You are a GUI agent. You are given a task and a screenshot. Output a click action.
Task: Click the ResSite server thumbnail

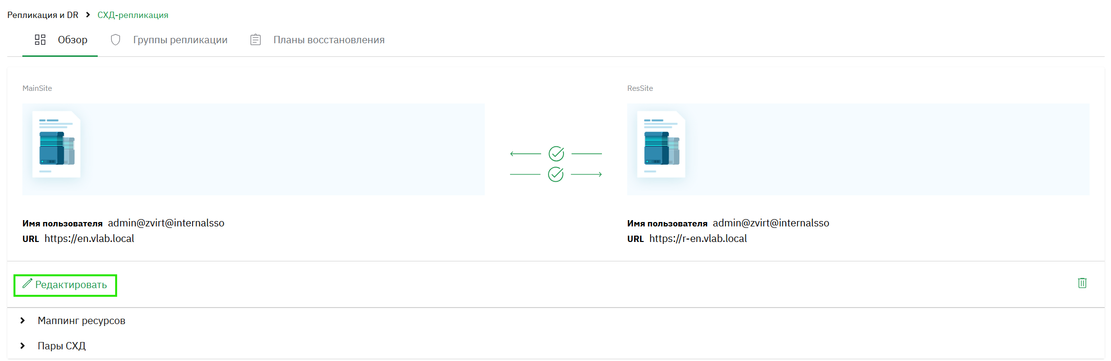(661, 144)
